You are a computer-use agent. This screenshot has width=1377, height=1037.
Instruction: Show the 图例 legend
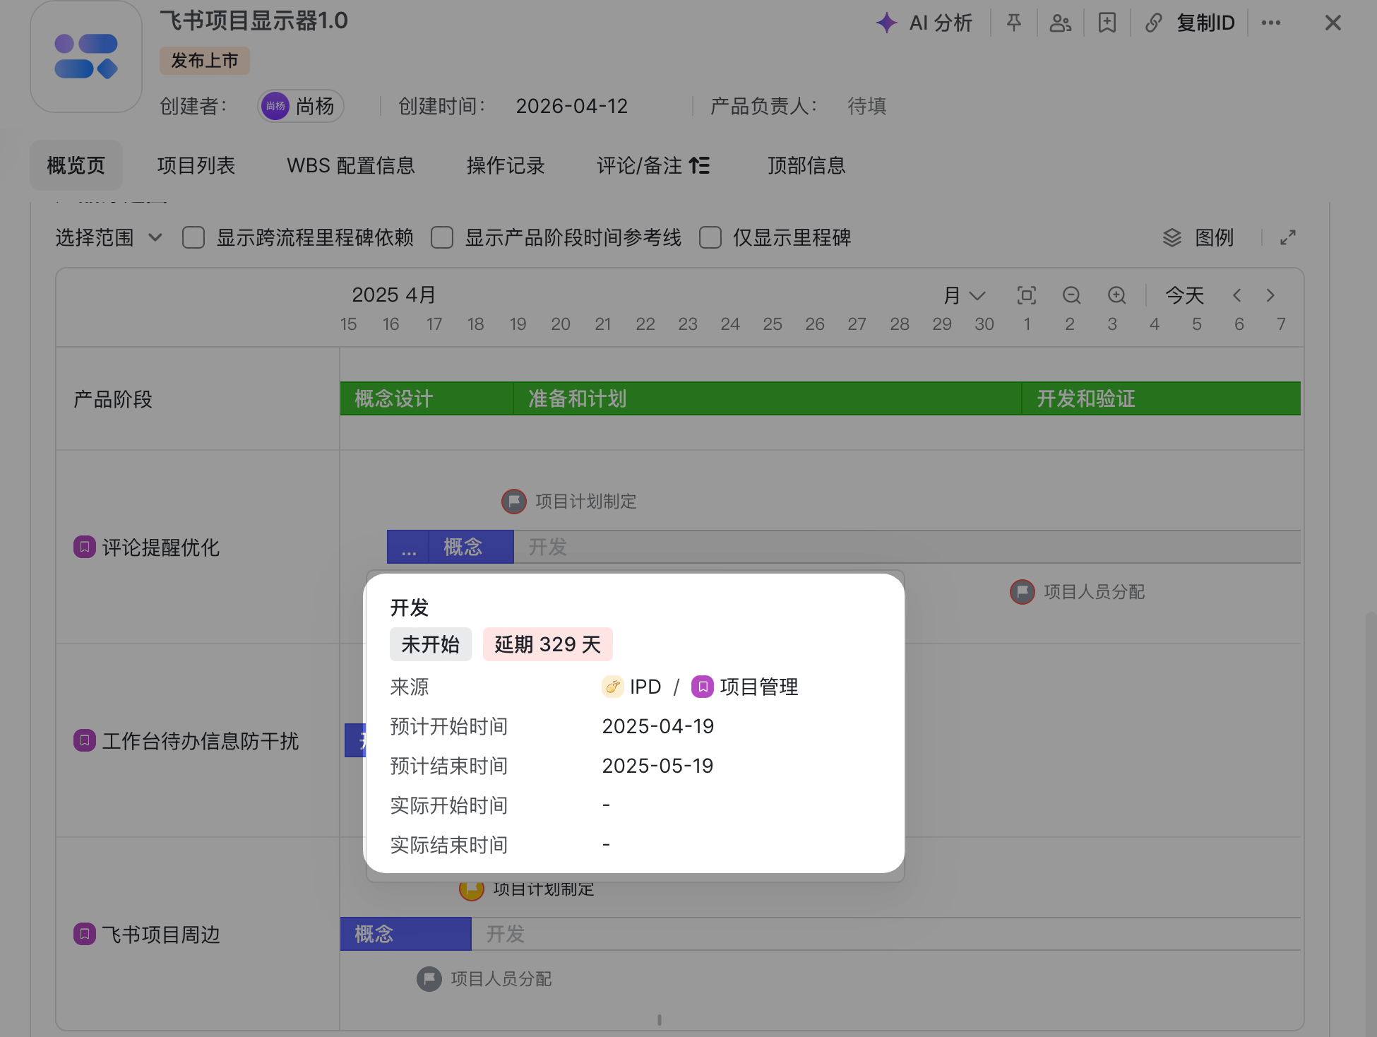[1198, 237]
